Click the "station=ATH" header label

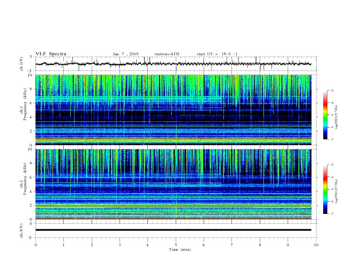167,54
